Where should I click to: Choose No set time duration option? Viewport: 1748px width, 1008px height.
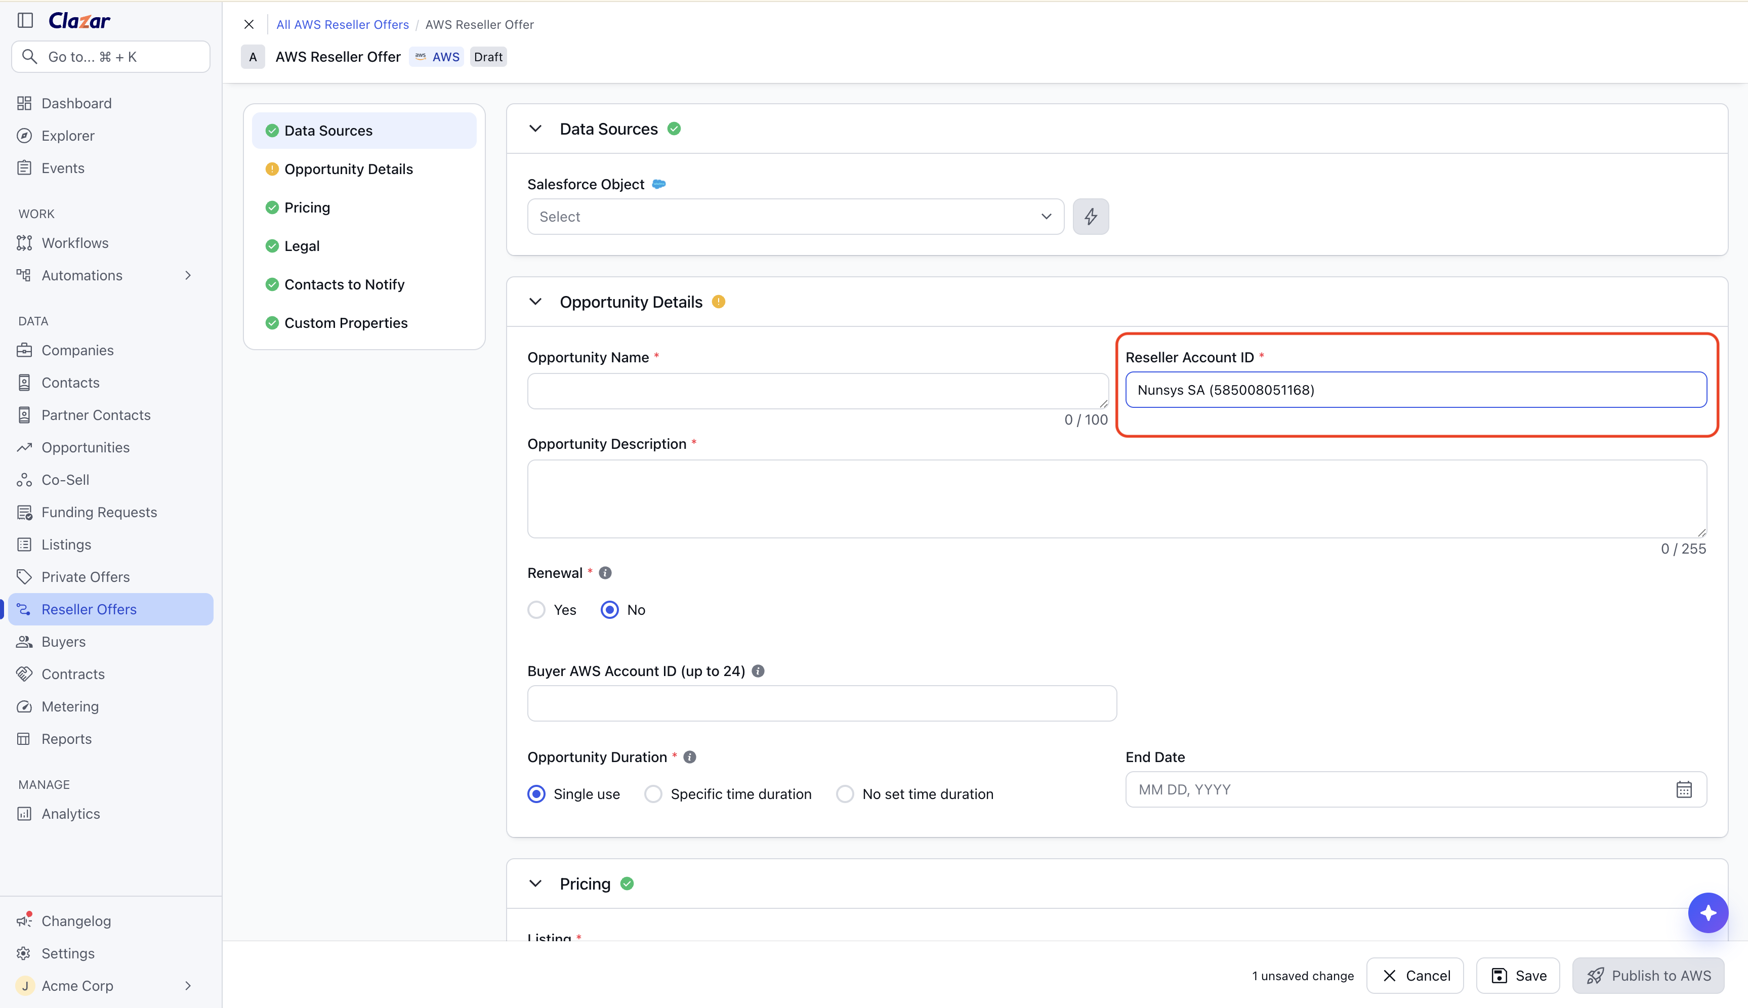(845, 794)
